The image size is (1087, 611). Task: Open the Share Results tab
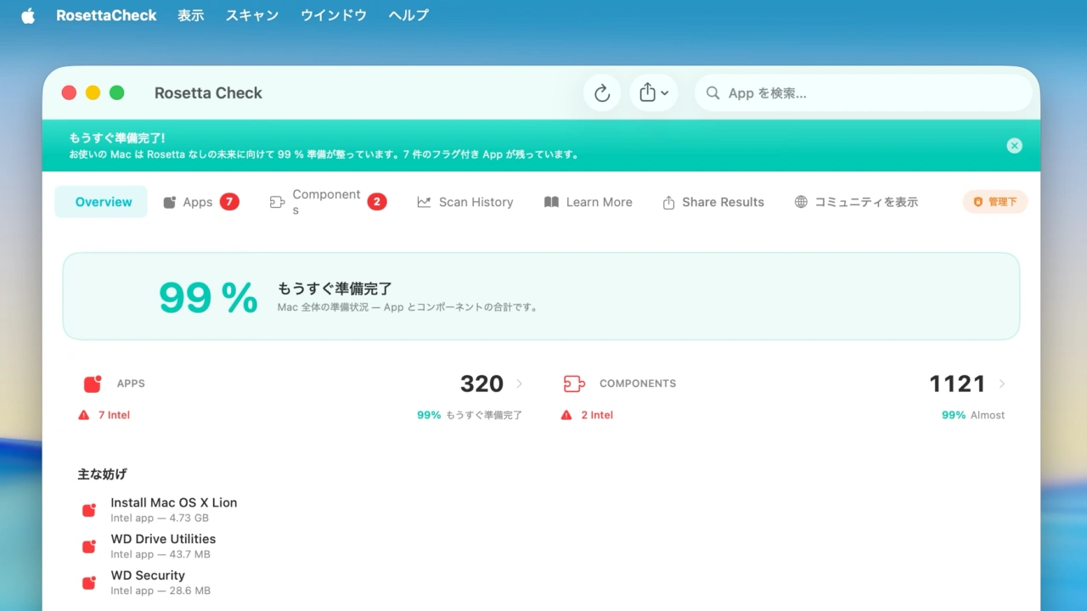pos(713,202)
